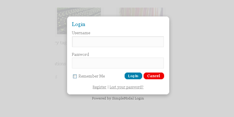Click empty space beside the Login heading
Screen dimensions: 234x117
[126, 25]
